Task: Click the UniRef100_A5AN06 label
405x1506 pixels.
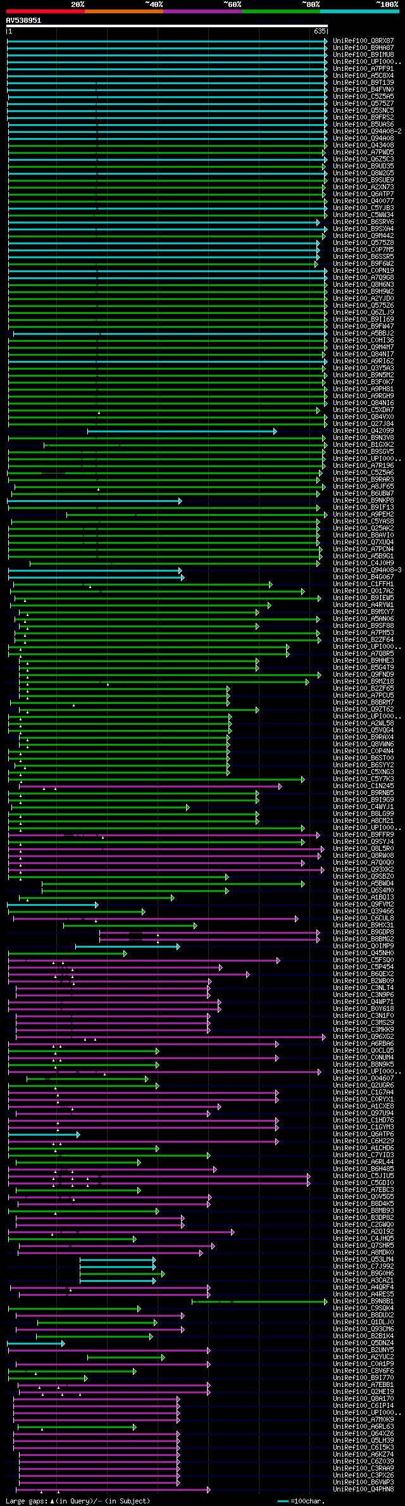Action: (363, 619)
